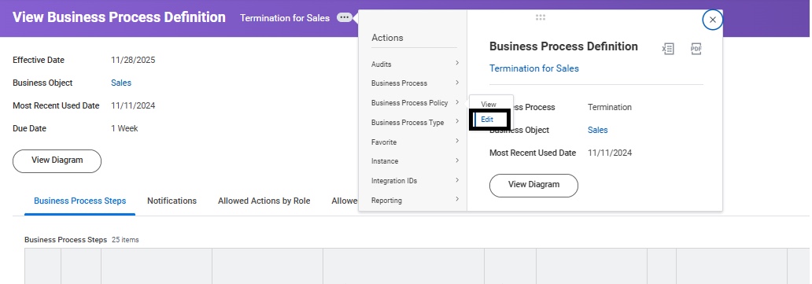Click View Diagram button on main page
Image resolution: width=812 pixels, height=284 pixels.
[x=57, y=160]
